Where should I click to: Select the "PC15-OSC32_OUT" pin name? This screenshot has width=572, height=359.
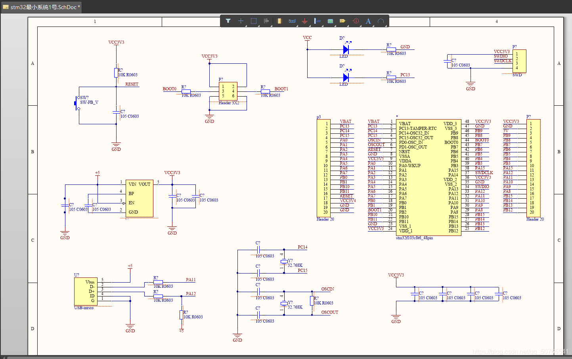tap(416, 138)
